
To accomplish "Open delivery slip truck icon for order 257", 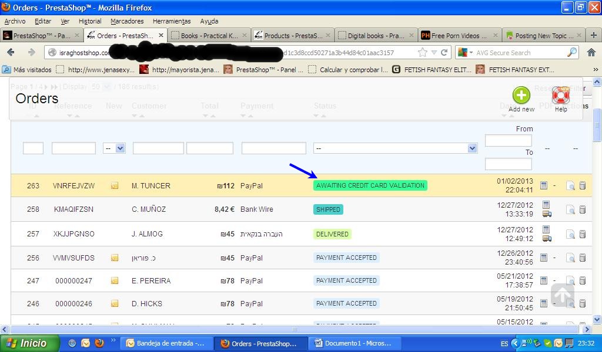I will (x=547, y=239).
